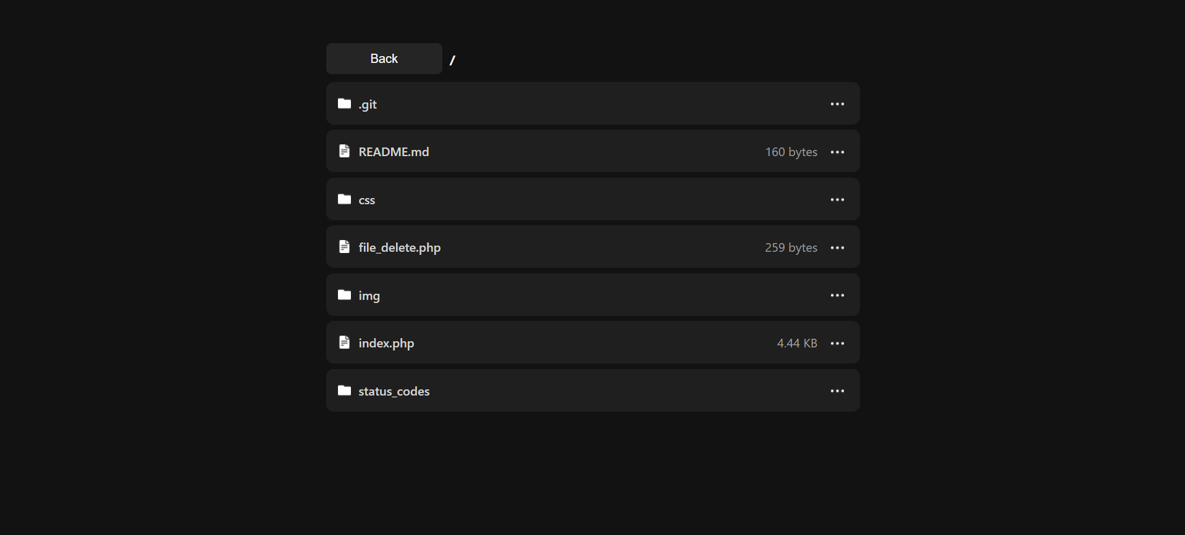
Task: Click the README.md file icon
Action: 344,151
